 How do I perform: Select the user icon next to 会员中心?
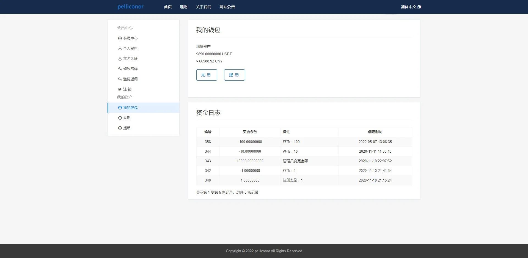pos(120,38)
